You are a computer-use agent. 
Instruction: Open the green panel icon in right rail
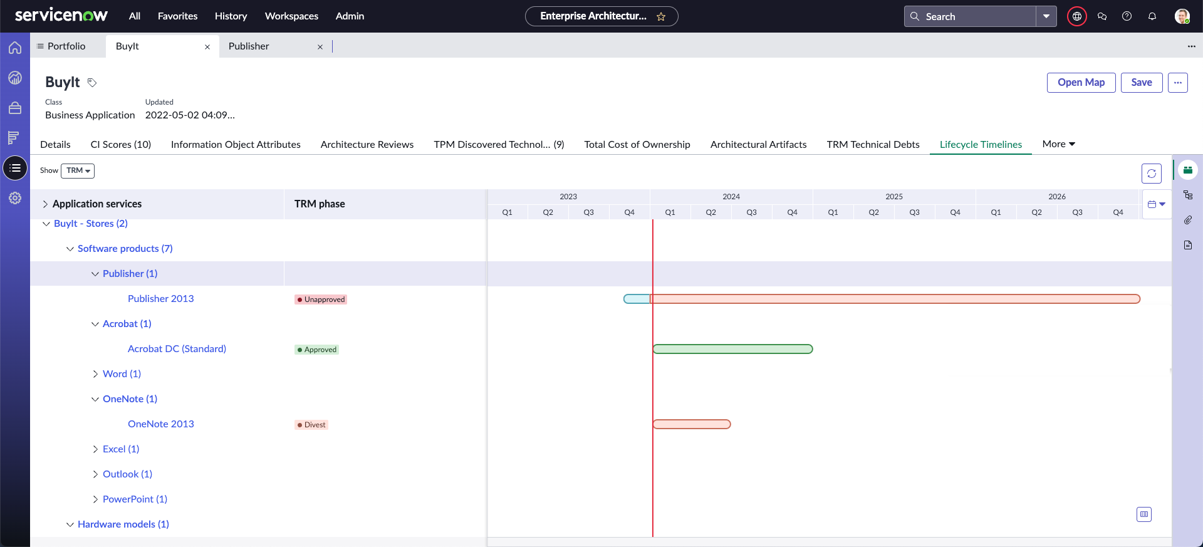coord(1188,170)
